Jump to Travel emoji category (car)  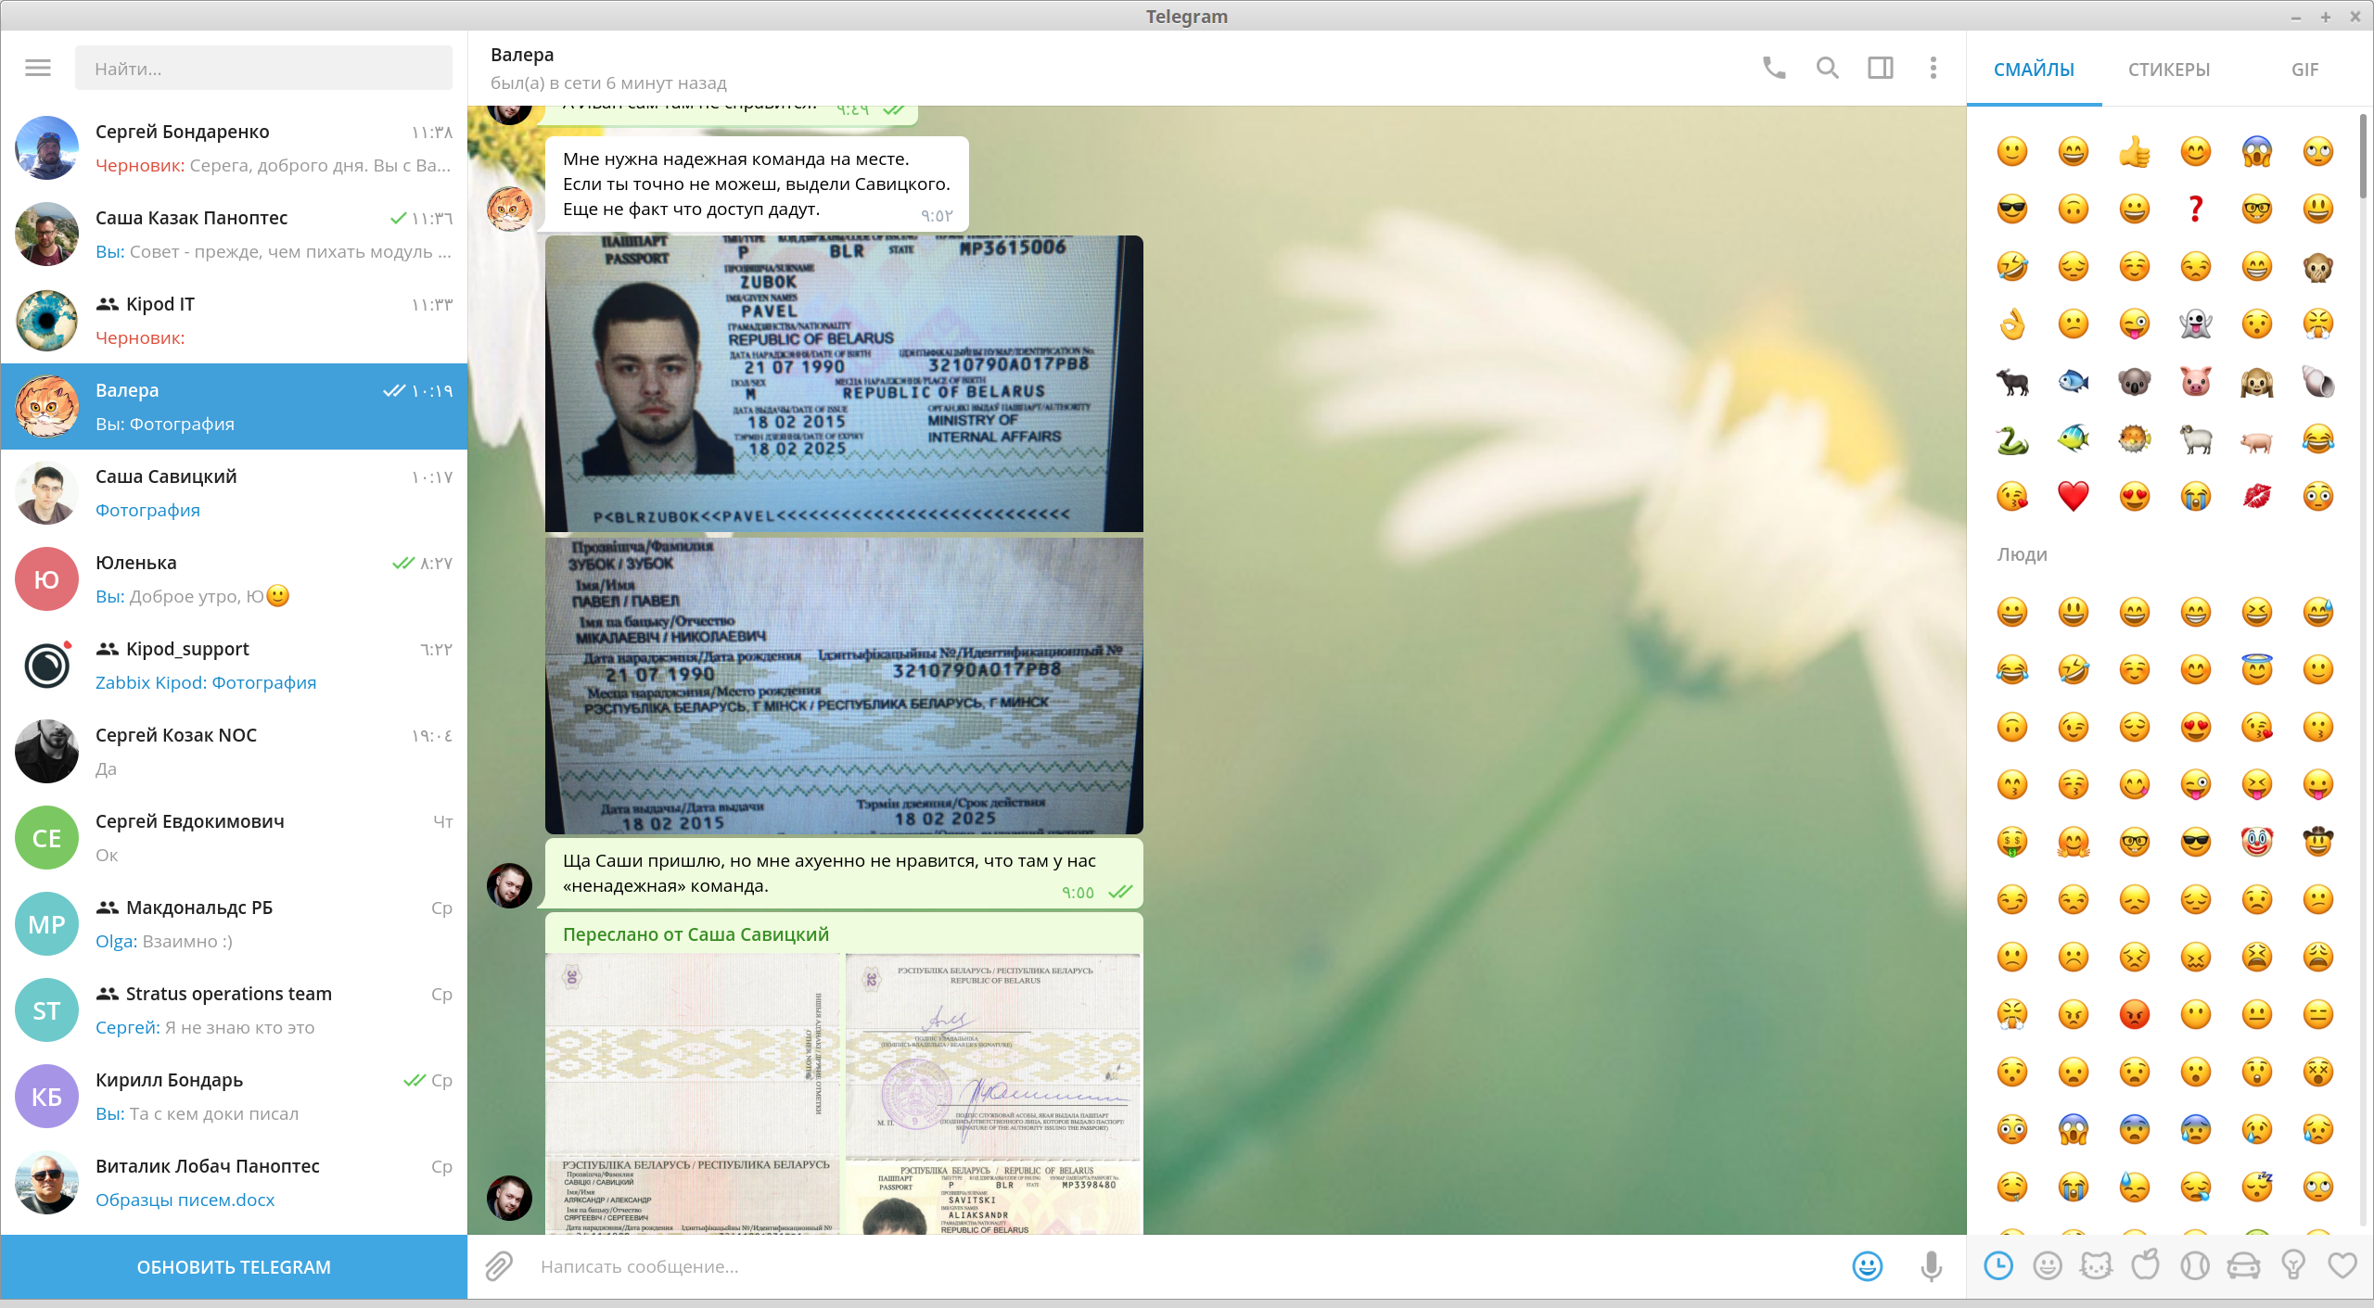click(x=2244, y=1265)
